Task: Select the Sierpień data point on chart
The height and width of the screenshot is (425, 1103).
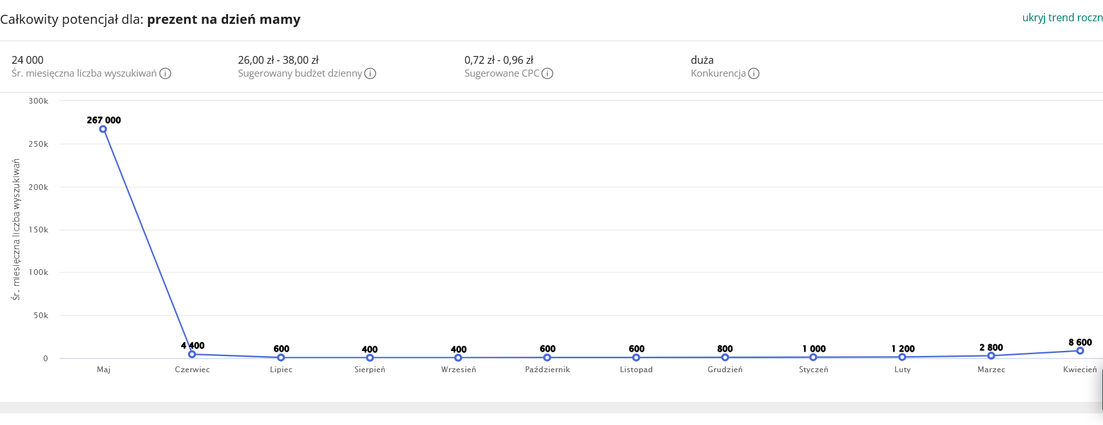Action: [370, 358]
